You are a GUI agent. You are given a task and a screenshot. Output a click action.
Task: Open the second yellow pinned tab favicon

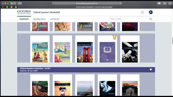pos(16,7)
